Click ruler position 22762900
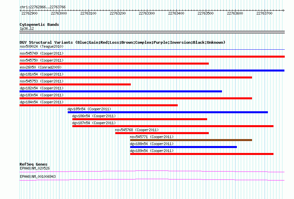The image size is (294, 199). click(x=30, y=13)
